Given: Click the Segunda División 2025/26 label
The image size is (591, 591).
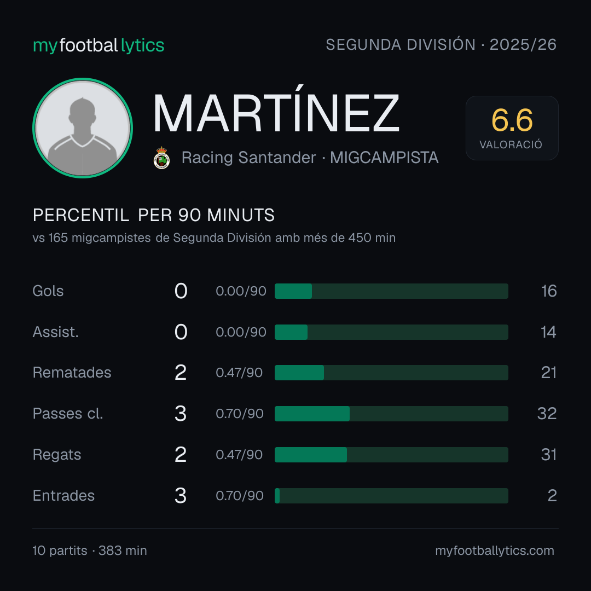Looking at the screenshot, I should [x=441, y=44].
